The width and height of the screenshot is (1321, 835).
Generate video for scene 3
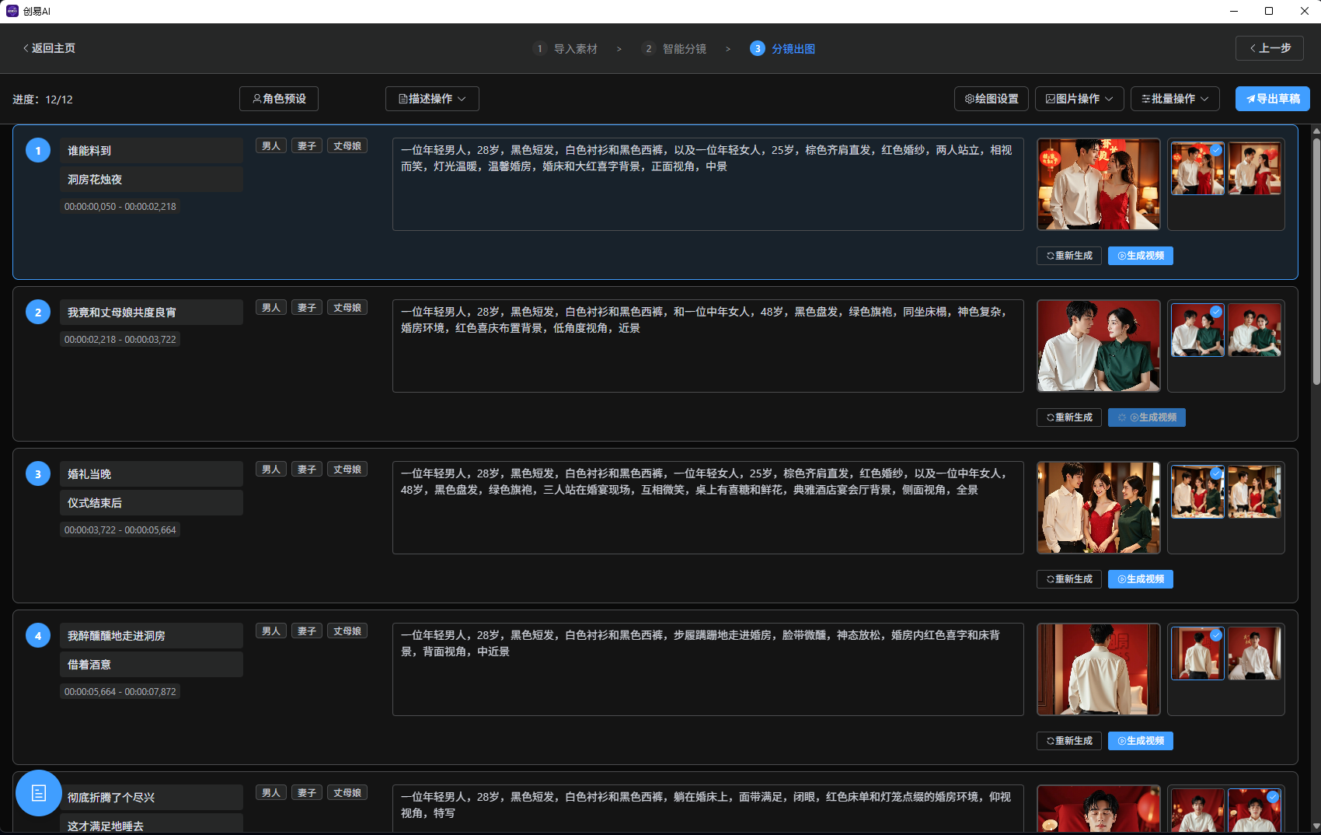click(1140, 579)
